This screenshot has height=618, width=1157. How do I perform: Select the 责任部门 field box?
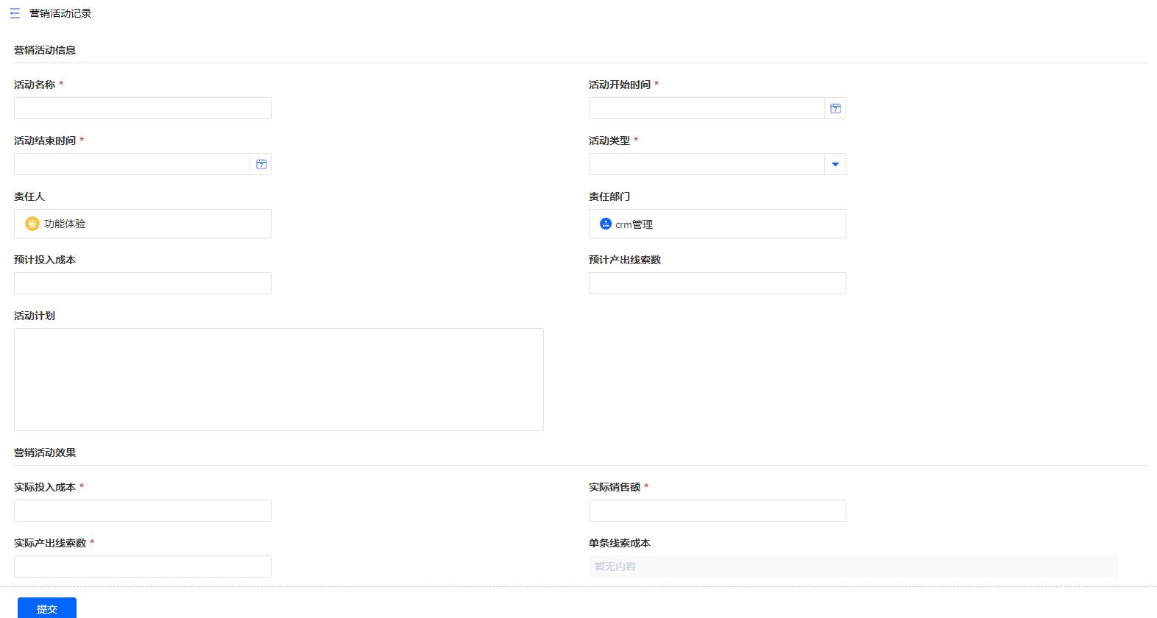[718, 224]
